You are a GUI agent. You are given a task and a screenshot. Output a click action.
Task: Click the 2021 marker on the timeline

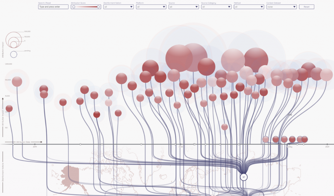[327, 144]
